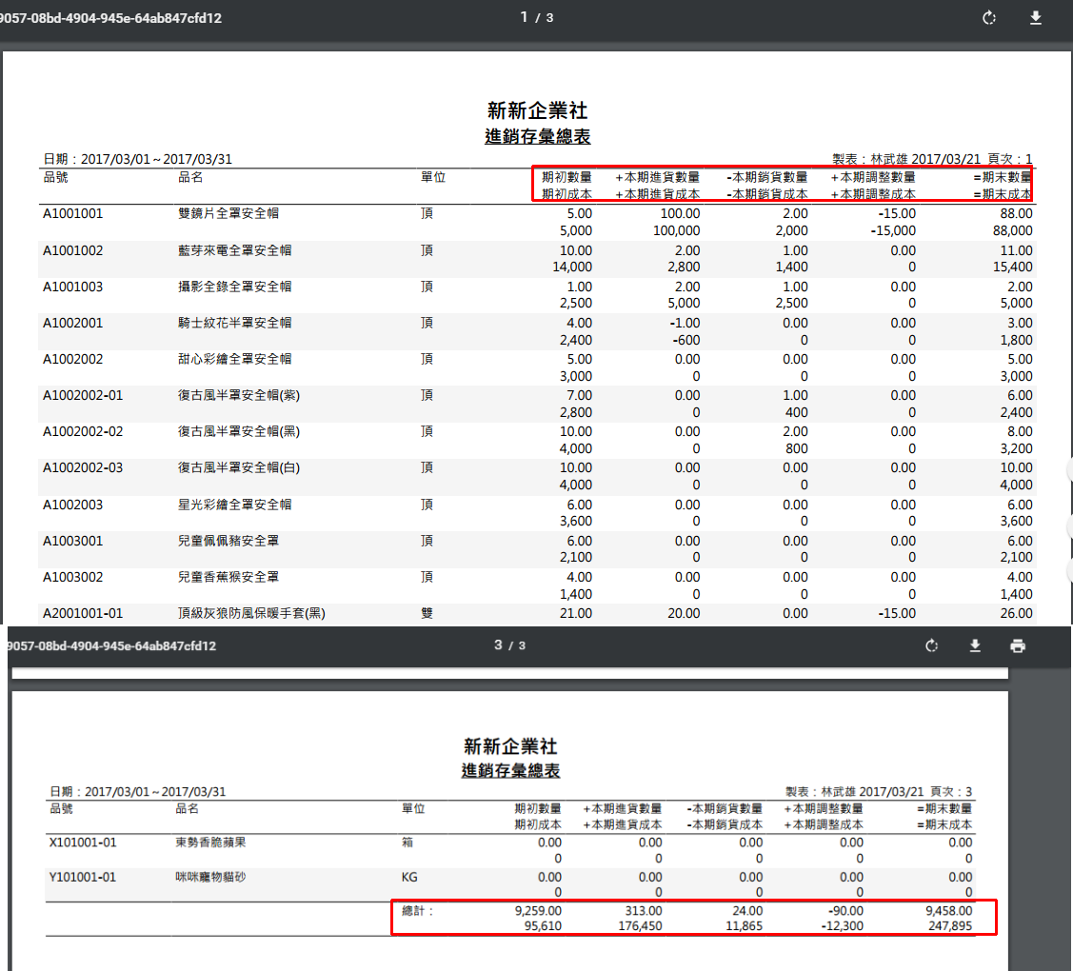Select the 進銷存彙總表 title on page 3

pos(510,770)
